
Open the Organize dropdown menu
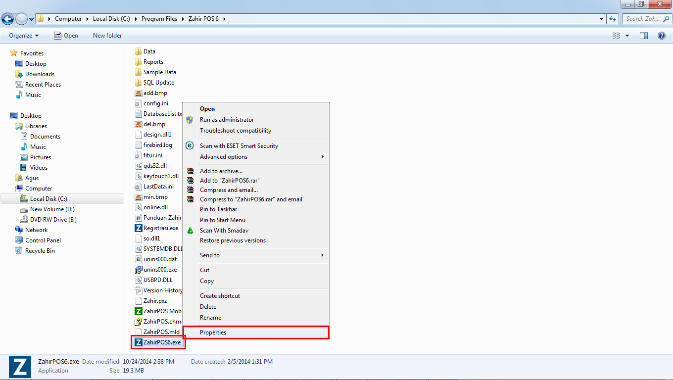tap(24, 36)
